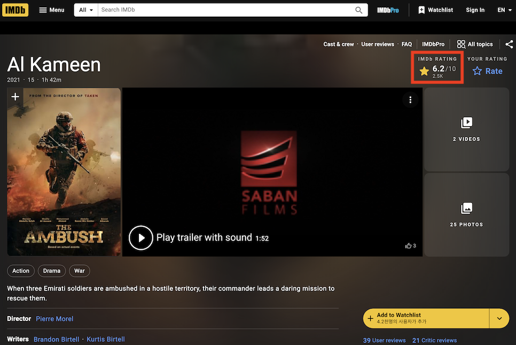516x345 pixels.
Task: Click the trailer thumbs-up like icon
Action: point(409,246)
